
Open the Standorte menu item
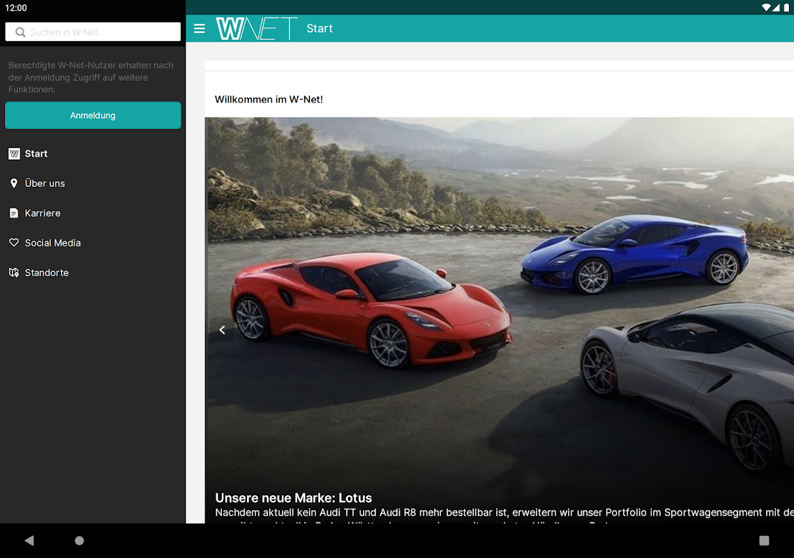93,273
